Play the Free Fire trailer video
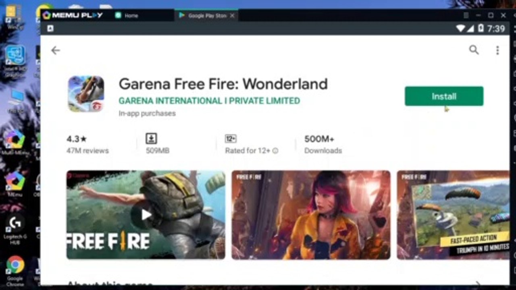Screen dimensions: 516x290 coord(146,215)
